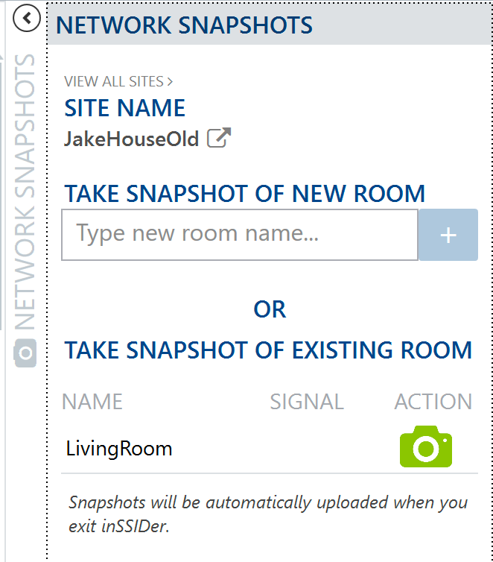This screenshot has width=493, height=562.
Task: Take a snapshot of LivingRoom with camera icon
Action: point(426,448)
